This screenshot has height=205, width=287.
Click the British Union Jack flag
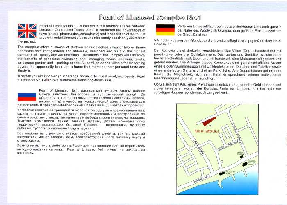pos(27,31)
